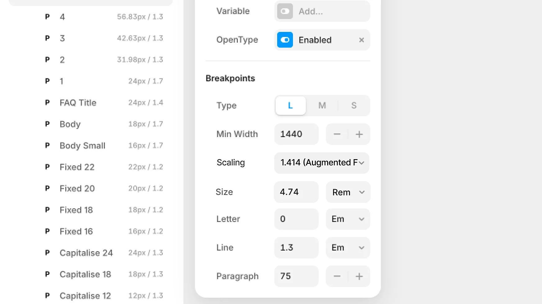Image resolution: width=542 pixels, height=304 pixels.
Task: Open the Size unit dropdown set to Rem
Action: (x=348, y=192)
